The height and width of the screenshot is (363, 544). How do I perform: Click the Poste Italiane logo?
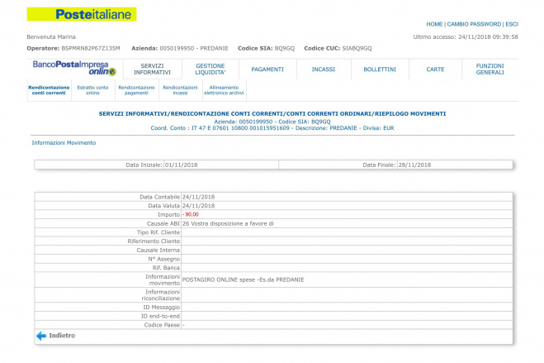click(82, 14)
